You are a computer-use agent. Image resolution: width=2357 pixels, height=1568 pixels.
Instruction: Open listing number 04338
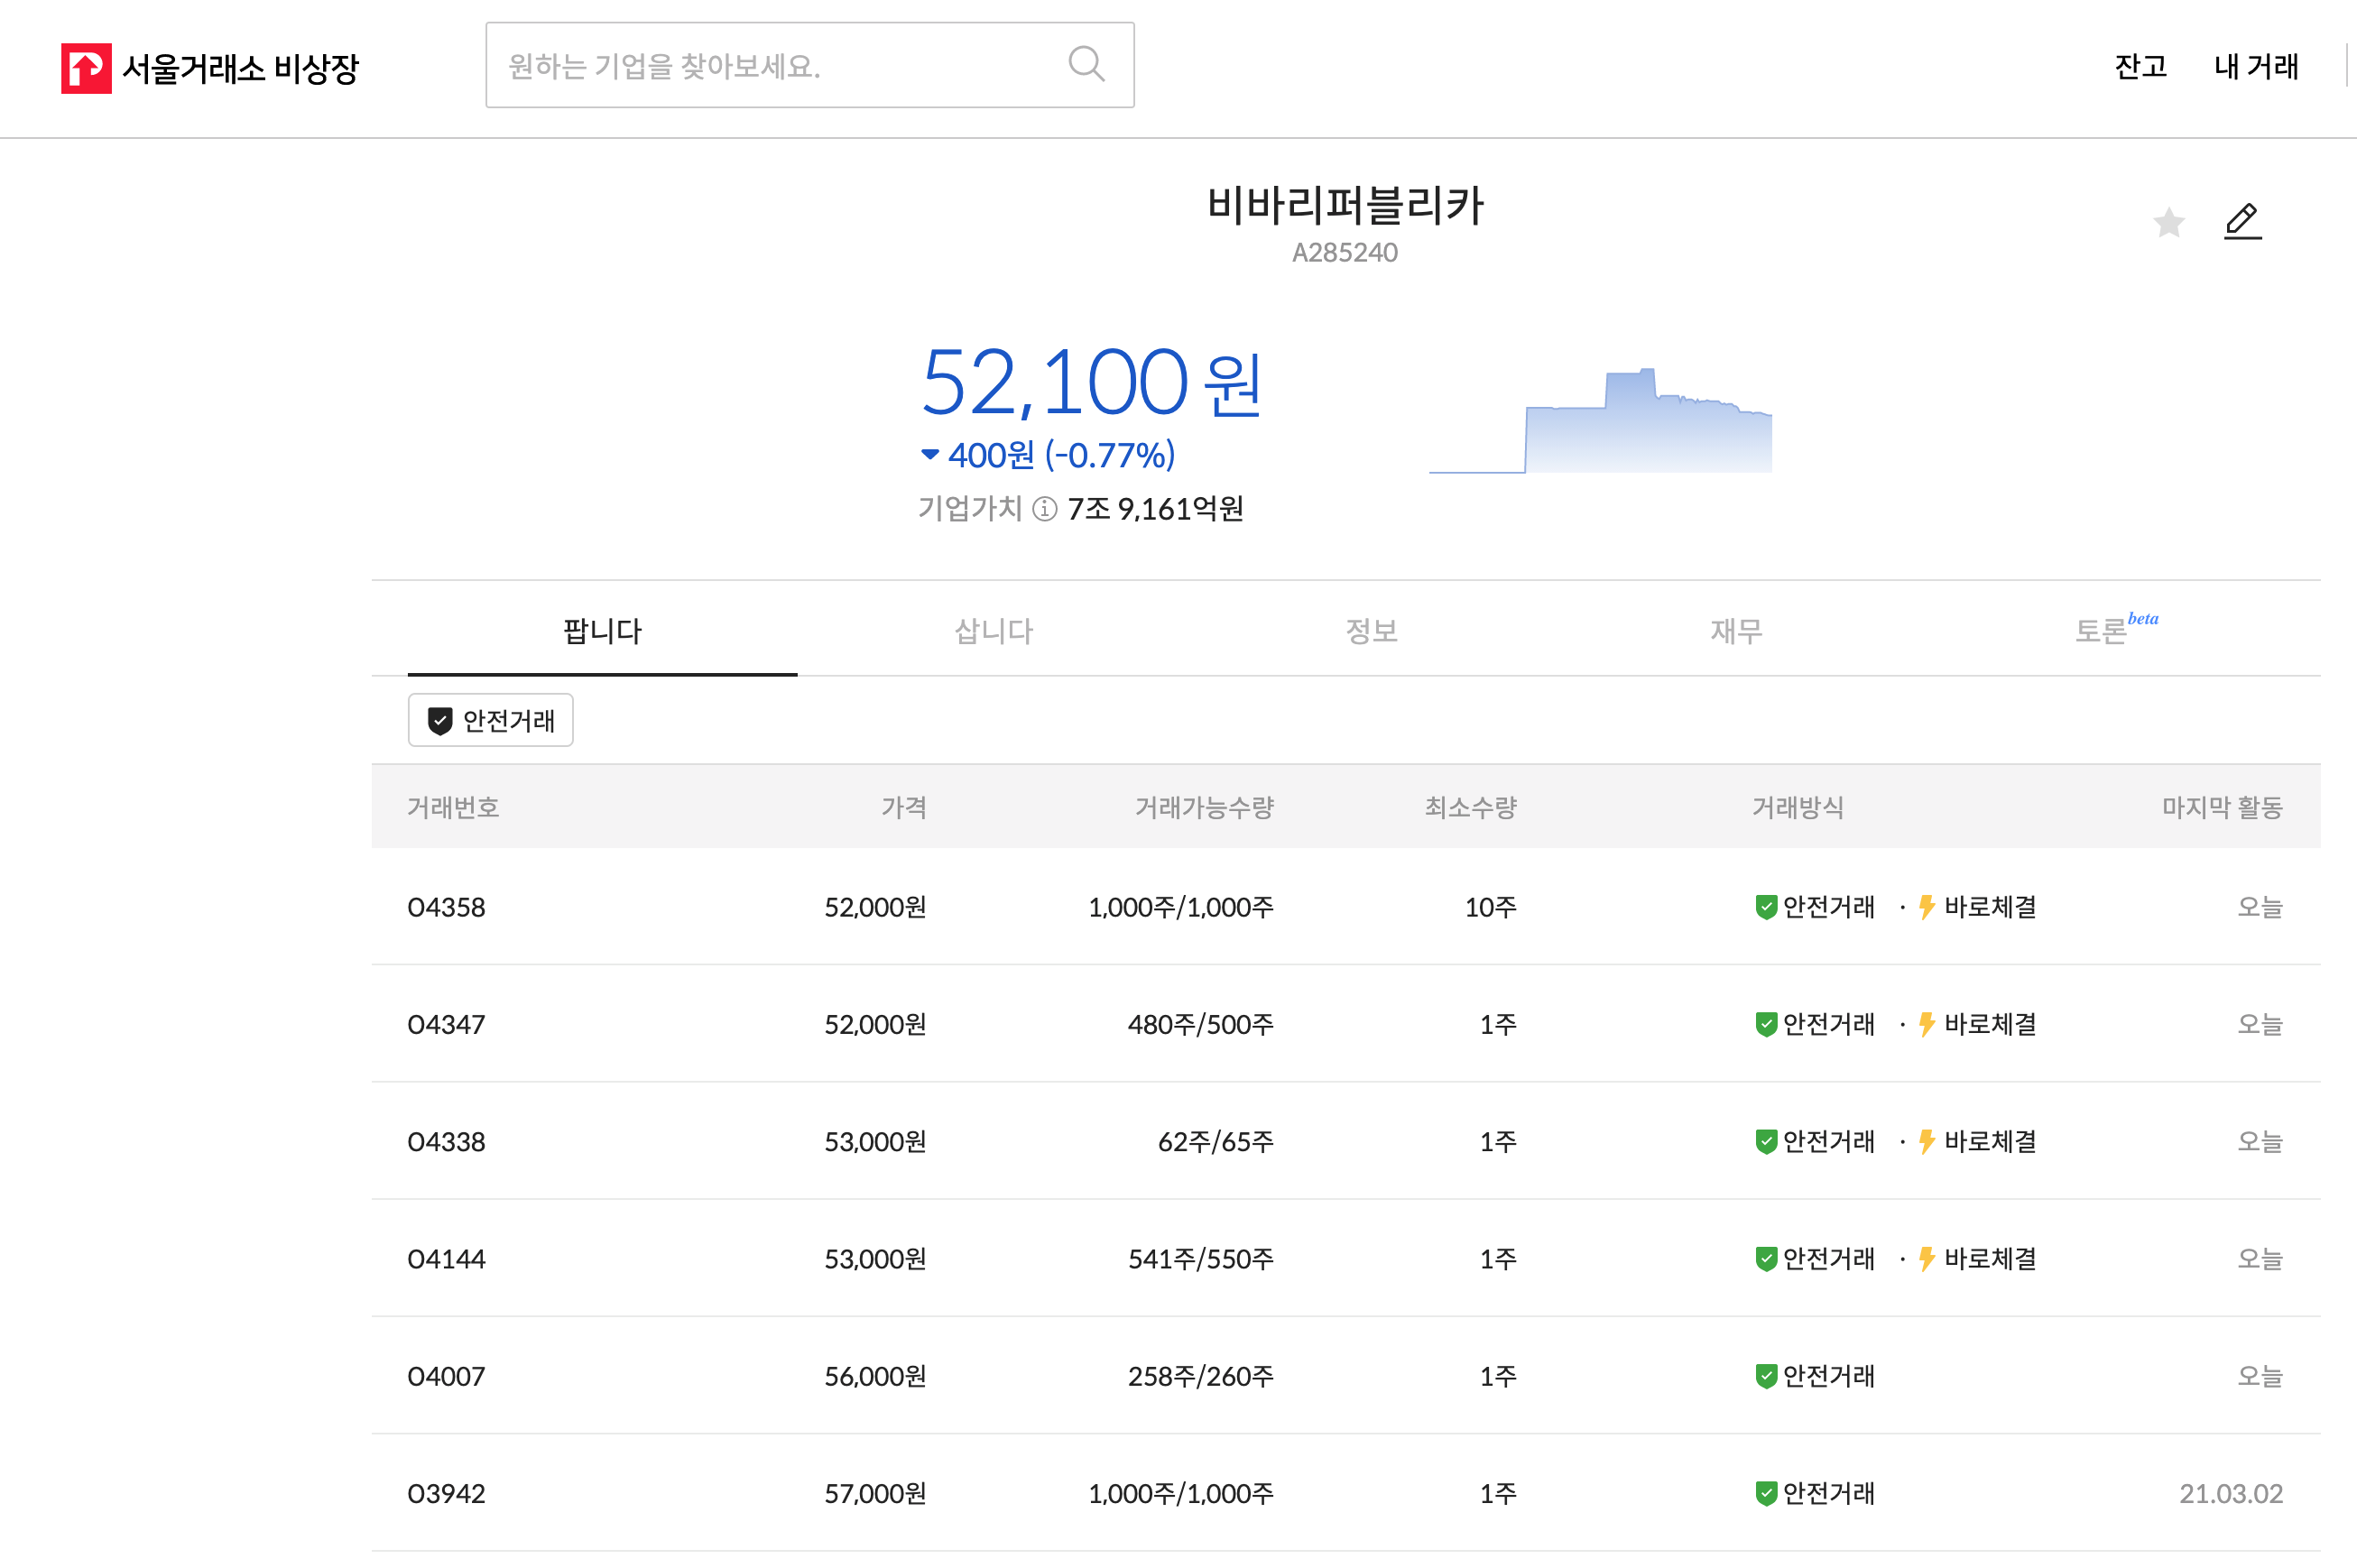click(446, 1141)
